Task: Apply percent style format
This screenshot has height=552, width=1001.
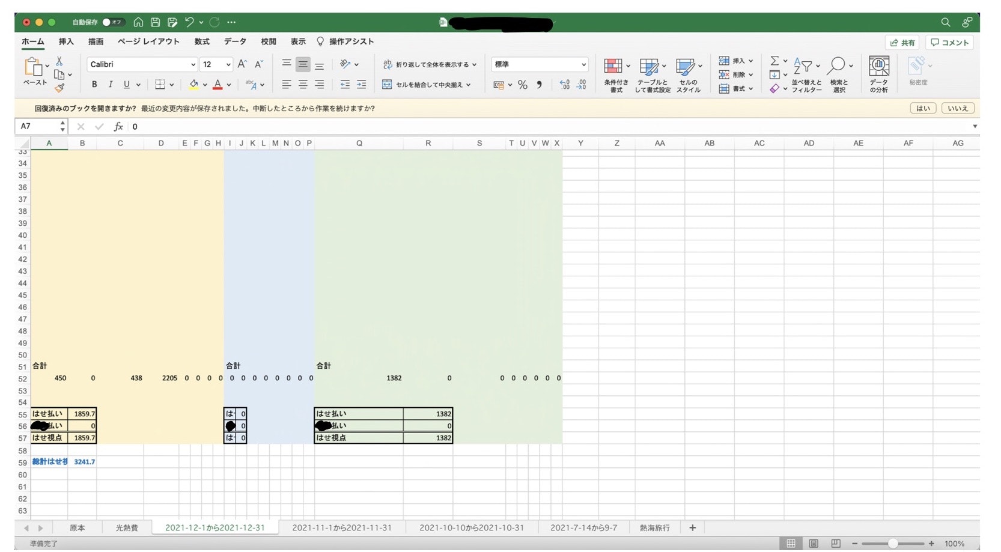Action: [x=523, y=85]
